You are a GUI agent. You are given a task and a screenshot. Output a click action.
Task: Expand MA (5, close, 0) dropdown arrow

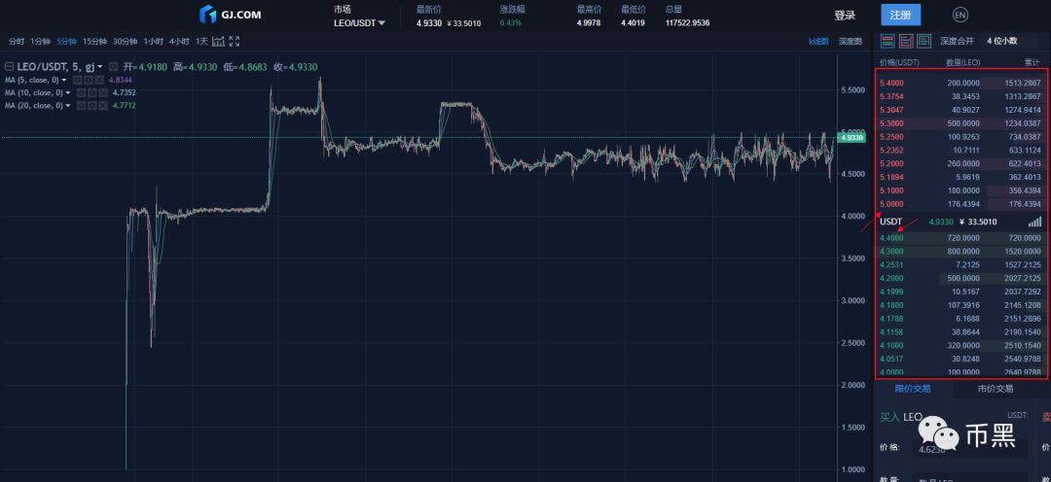point(63,80)
